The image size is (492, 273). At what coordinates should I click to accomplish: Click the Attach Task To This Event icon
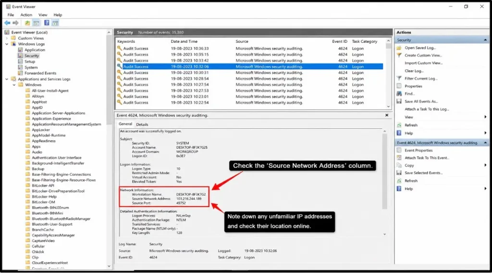(x=399, y=158)
